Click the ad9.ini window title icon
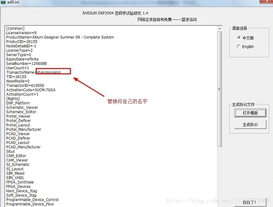This screenshot has height=207, width=273. tap(3, 3)
